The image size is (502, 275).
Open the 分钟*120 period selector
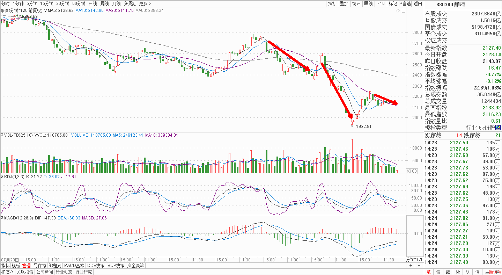[x=415, y=260]
